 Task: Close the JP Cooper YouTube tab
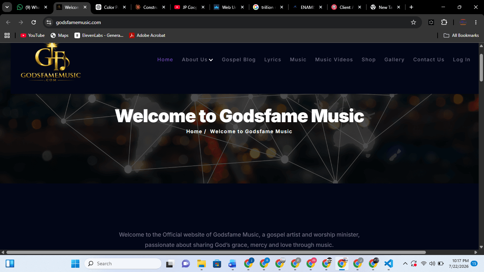point(203,7)
